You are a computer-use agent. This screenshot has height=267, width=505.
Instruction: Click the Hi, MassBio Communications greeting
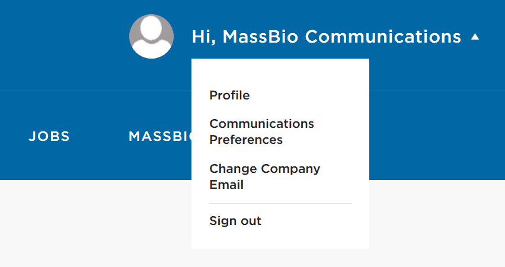326,36
